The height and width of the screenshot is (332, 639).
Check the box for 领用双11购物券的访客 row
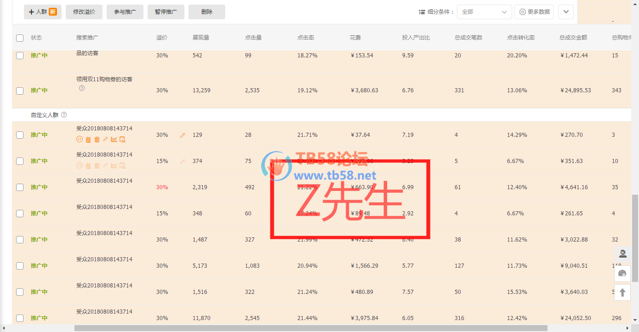20,91
